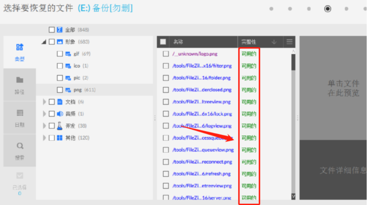Open the derclosed.png file entry
Screen dimensions: 367x205
(x=202, y=90)
